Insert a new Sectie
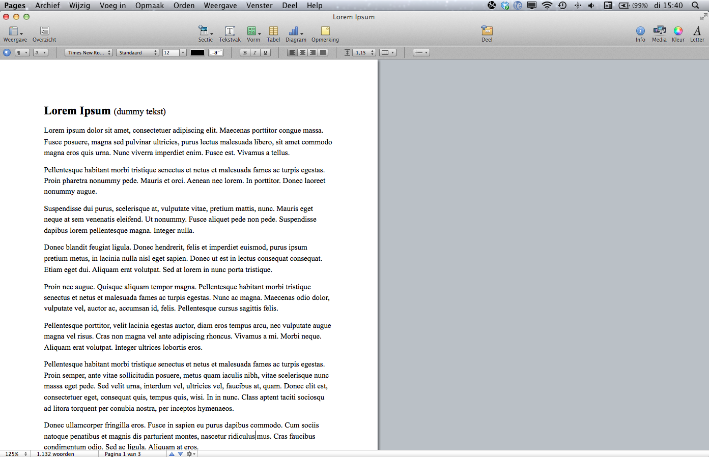Viewport: 709px width, 457px height. 206,34
